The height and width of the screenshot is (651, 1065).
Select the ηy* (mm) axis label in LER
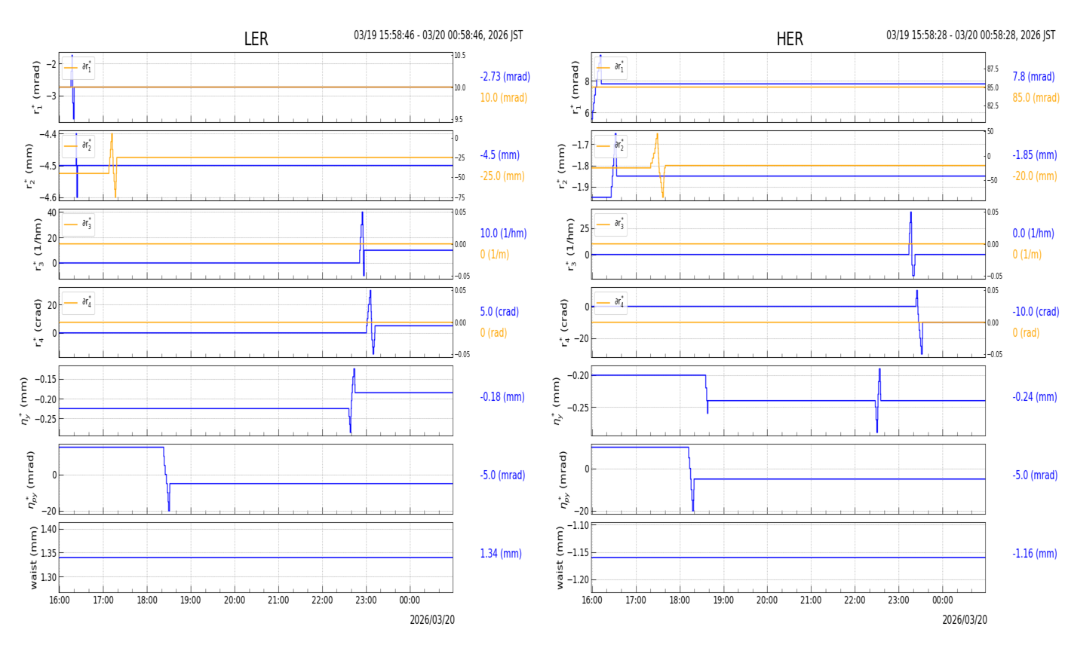point(26,401)
